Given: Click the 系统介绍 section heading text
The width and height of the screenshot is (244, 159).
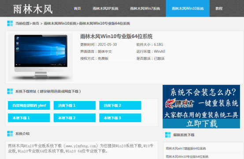Looking at the screenshot, I should [22, 134].
